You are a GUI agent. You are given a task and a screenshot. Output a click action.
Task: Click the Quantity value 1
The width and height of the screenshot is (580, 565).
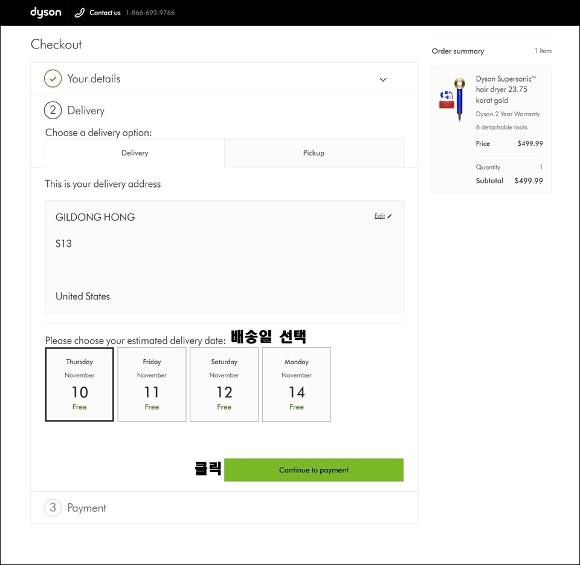[x=541, y=167]
